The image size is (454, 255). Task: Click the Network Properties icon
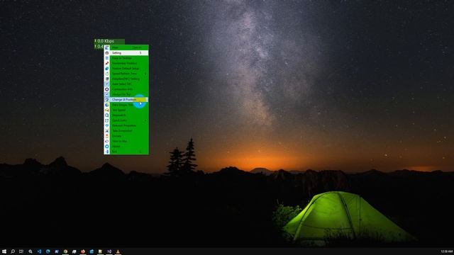click(x=107, y=126)
